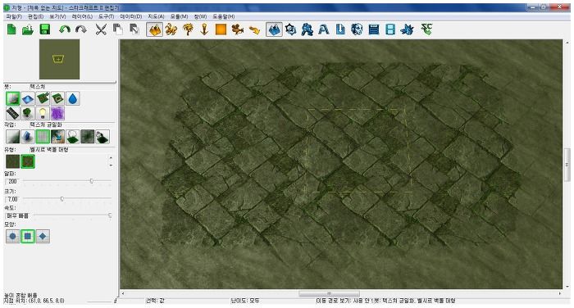This screenshot has width=574, height=308.
Task: Select the Cameras layer icon
Action: coord(237,29)
